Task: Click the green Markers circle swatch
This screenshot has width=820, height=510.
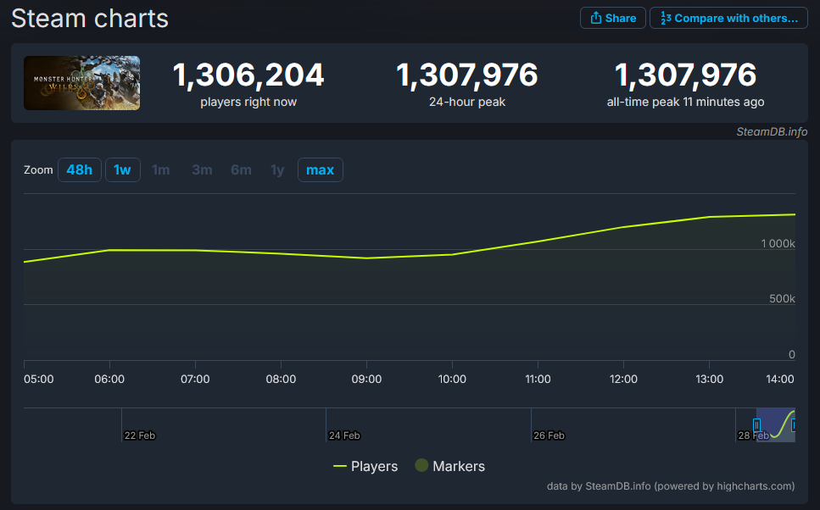Action: tap(421, 465)
